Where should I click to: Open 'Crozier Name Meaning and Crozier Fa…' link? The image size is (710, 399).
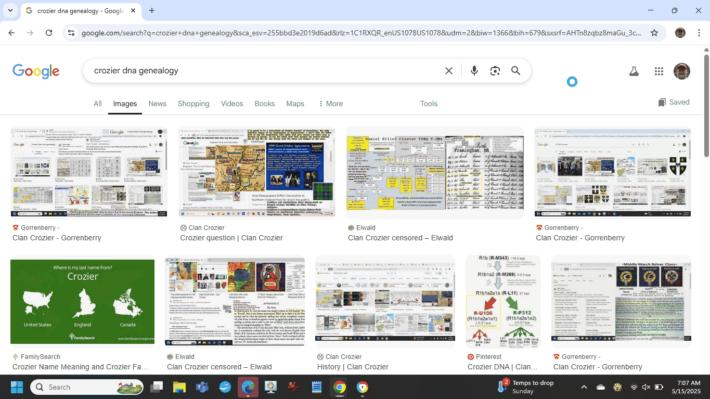coord(80,367)
